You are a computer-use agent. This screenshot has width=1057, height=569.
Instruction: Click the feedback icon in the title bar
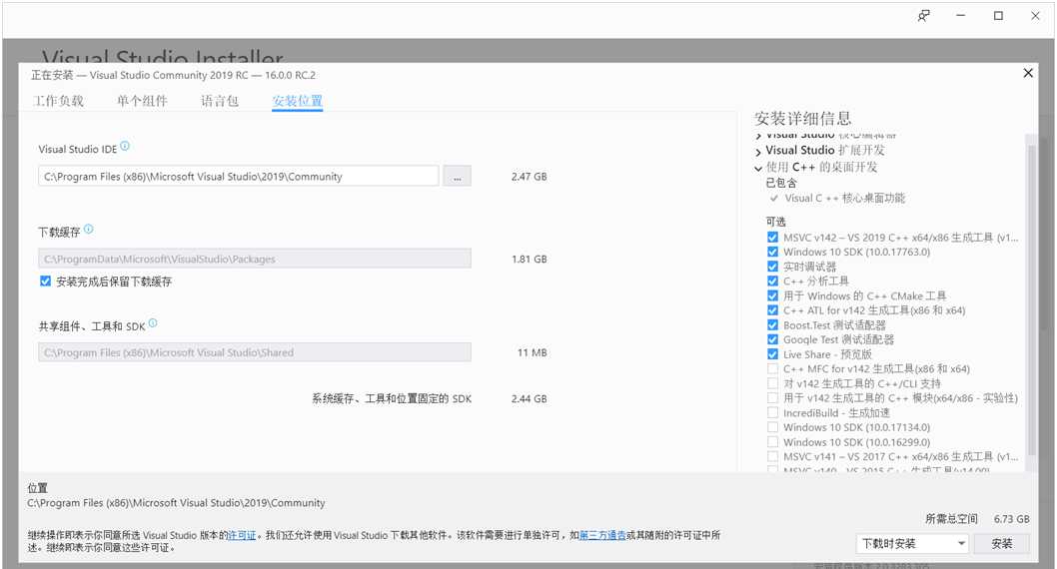[x=924, y=16]
